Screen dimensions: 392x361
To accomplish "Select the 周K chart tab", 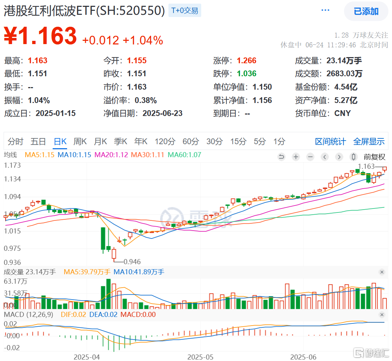I will tap(80, 142).
